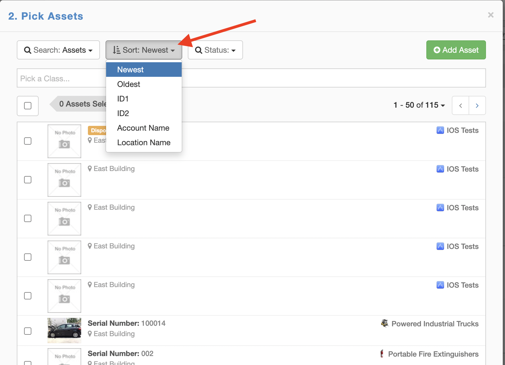The image size is (505, 365).
Task: Click the sort order icon on Sort button
Action: coord(116,50)
